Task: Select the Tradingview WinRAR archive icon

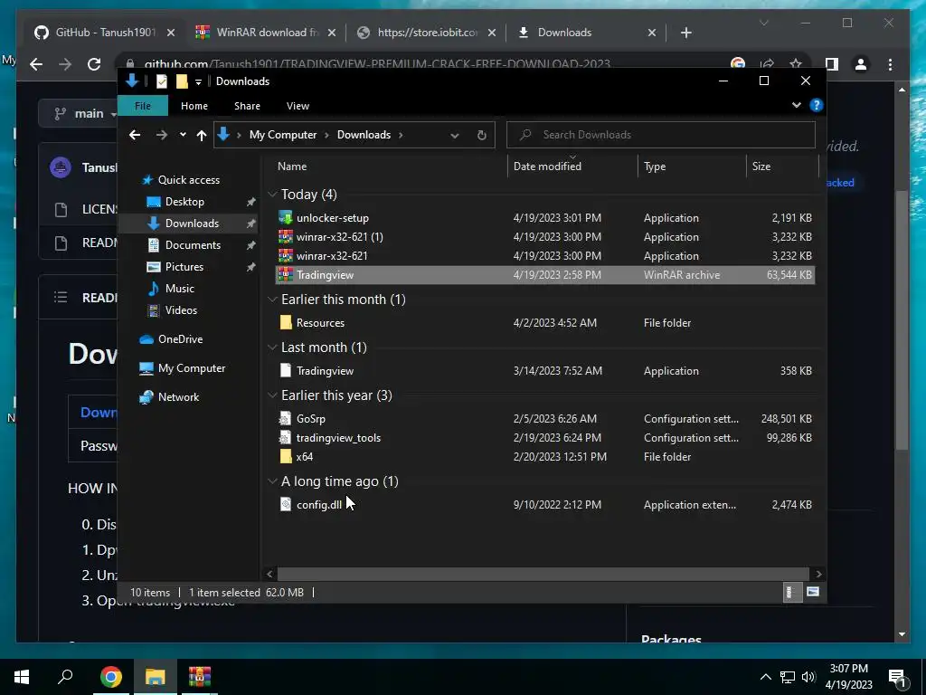Action: (x=285, y=275)
